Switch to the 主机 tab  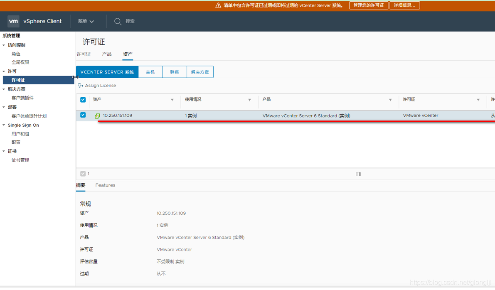tap(150, 72)
